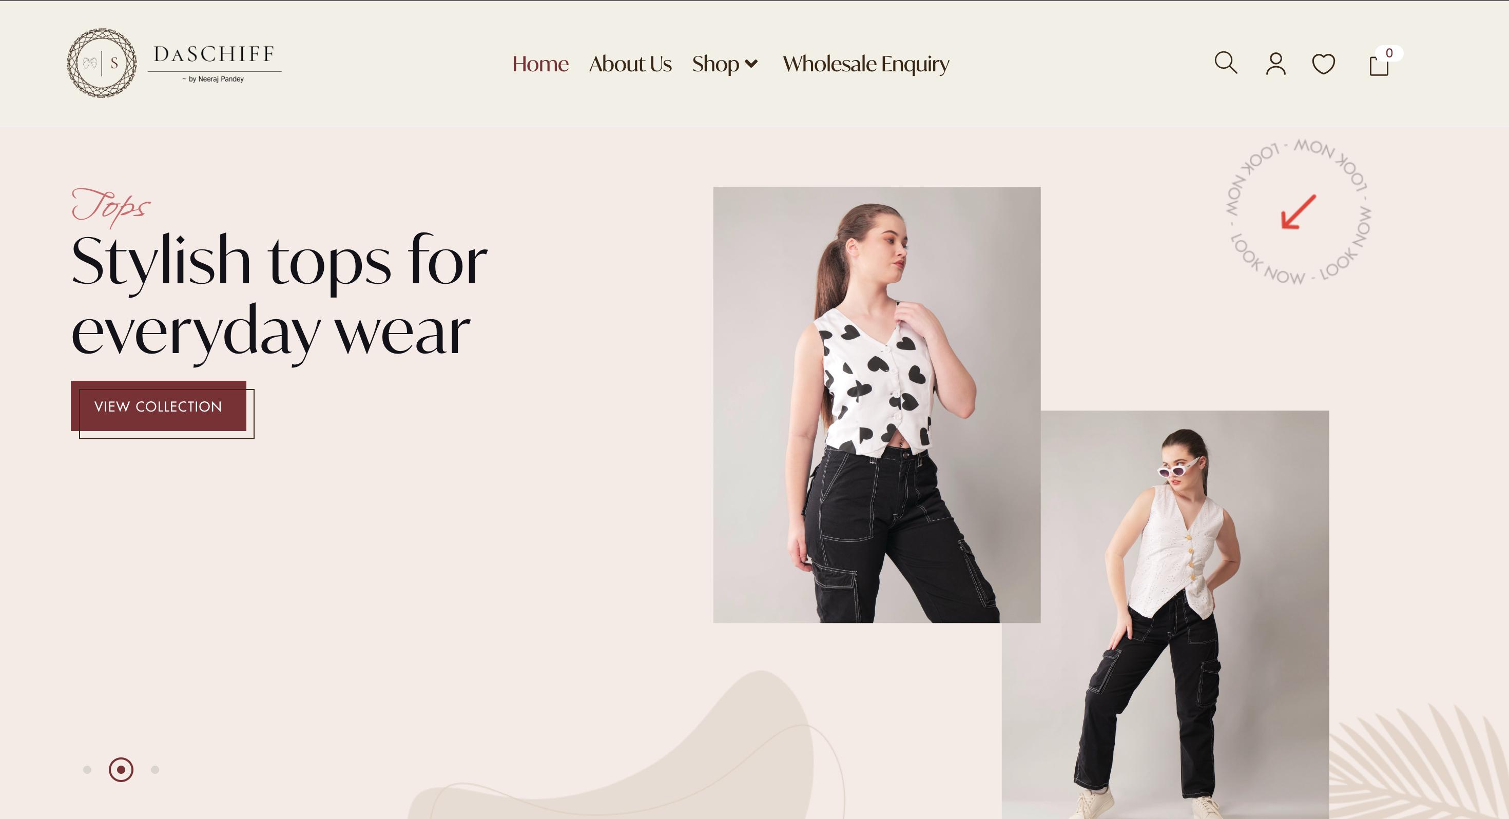Click the DaSchiff by Neeraj Pandey wordmark
The height and width of the screenshot is (819, 1509).
[215, 63]
